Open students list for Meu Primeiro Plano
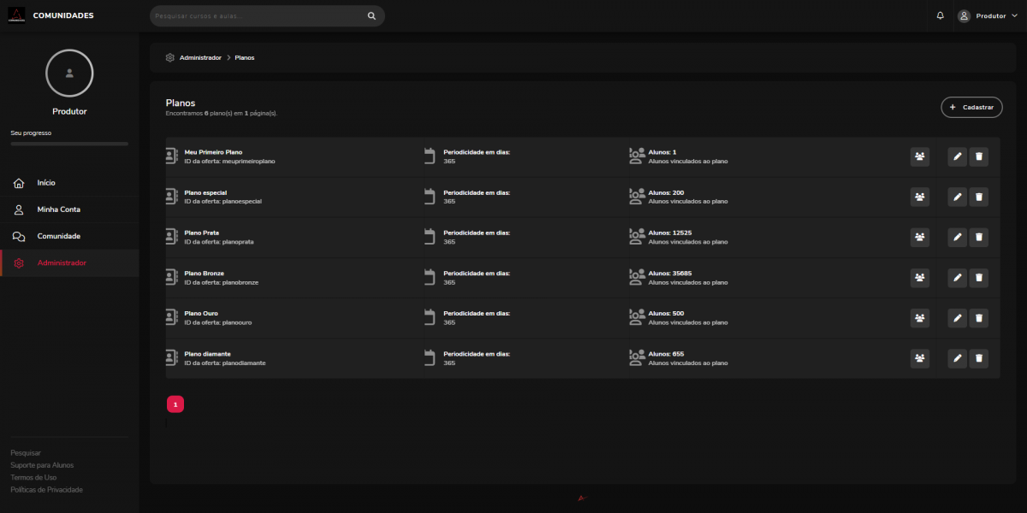Screen dimensions: 1027x513 coord(919,156)
